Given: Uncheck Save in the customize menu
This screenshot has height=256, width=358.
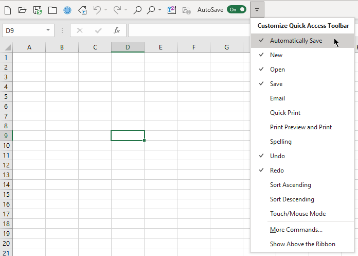Looking at the screenshot, I should point(302,84).
